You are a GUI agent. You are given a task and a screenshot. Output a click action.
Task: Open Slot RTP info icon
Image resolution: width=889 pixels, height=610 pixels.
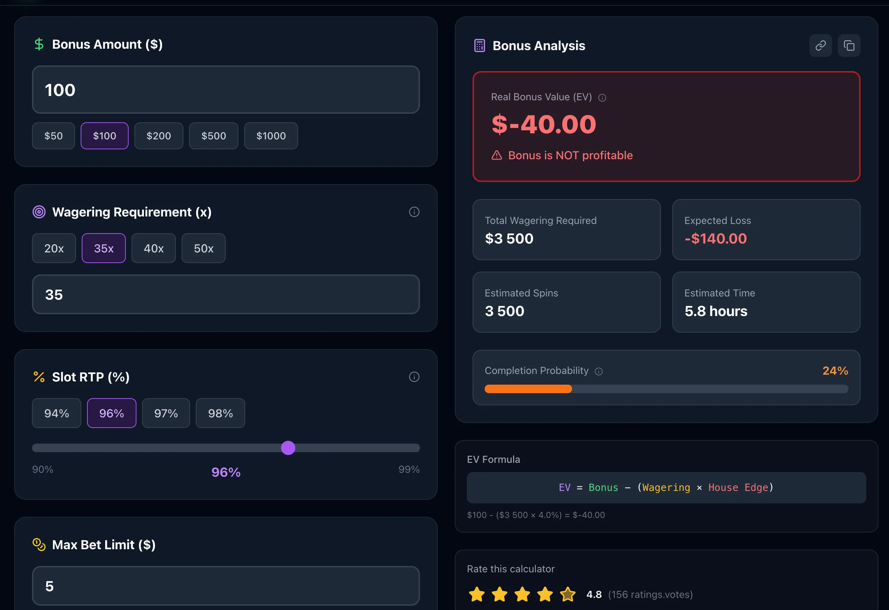pyautogui.click(x=414, y=377)
